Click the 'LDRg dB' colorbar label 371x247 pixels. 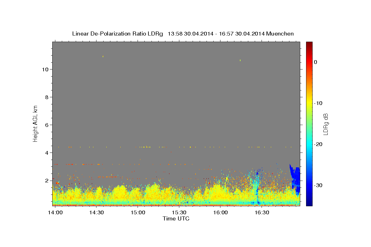(x=325, y=124)
